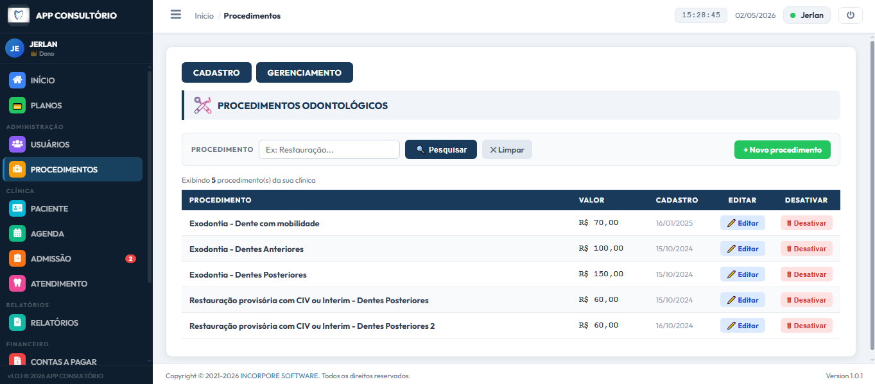Open the PACIENTE sidebar menu item

(73, 208)
